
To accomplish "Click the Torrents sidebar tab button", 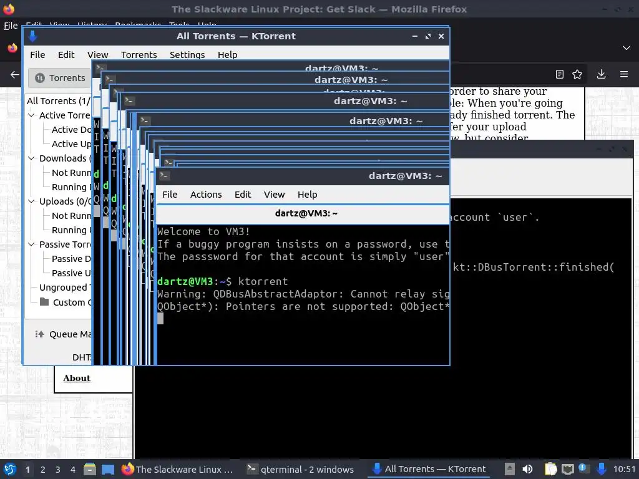I will 61,78.
